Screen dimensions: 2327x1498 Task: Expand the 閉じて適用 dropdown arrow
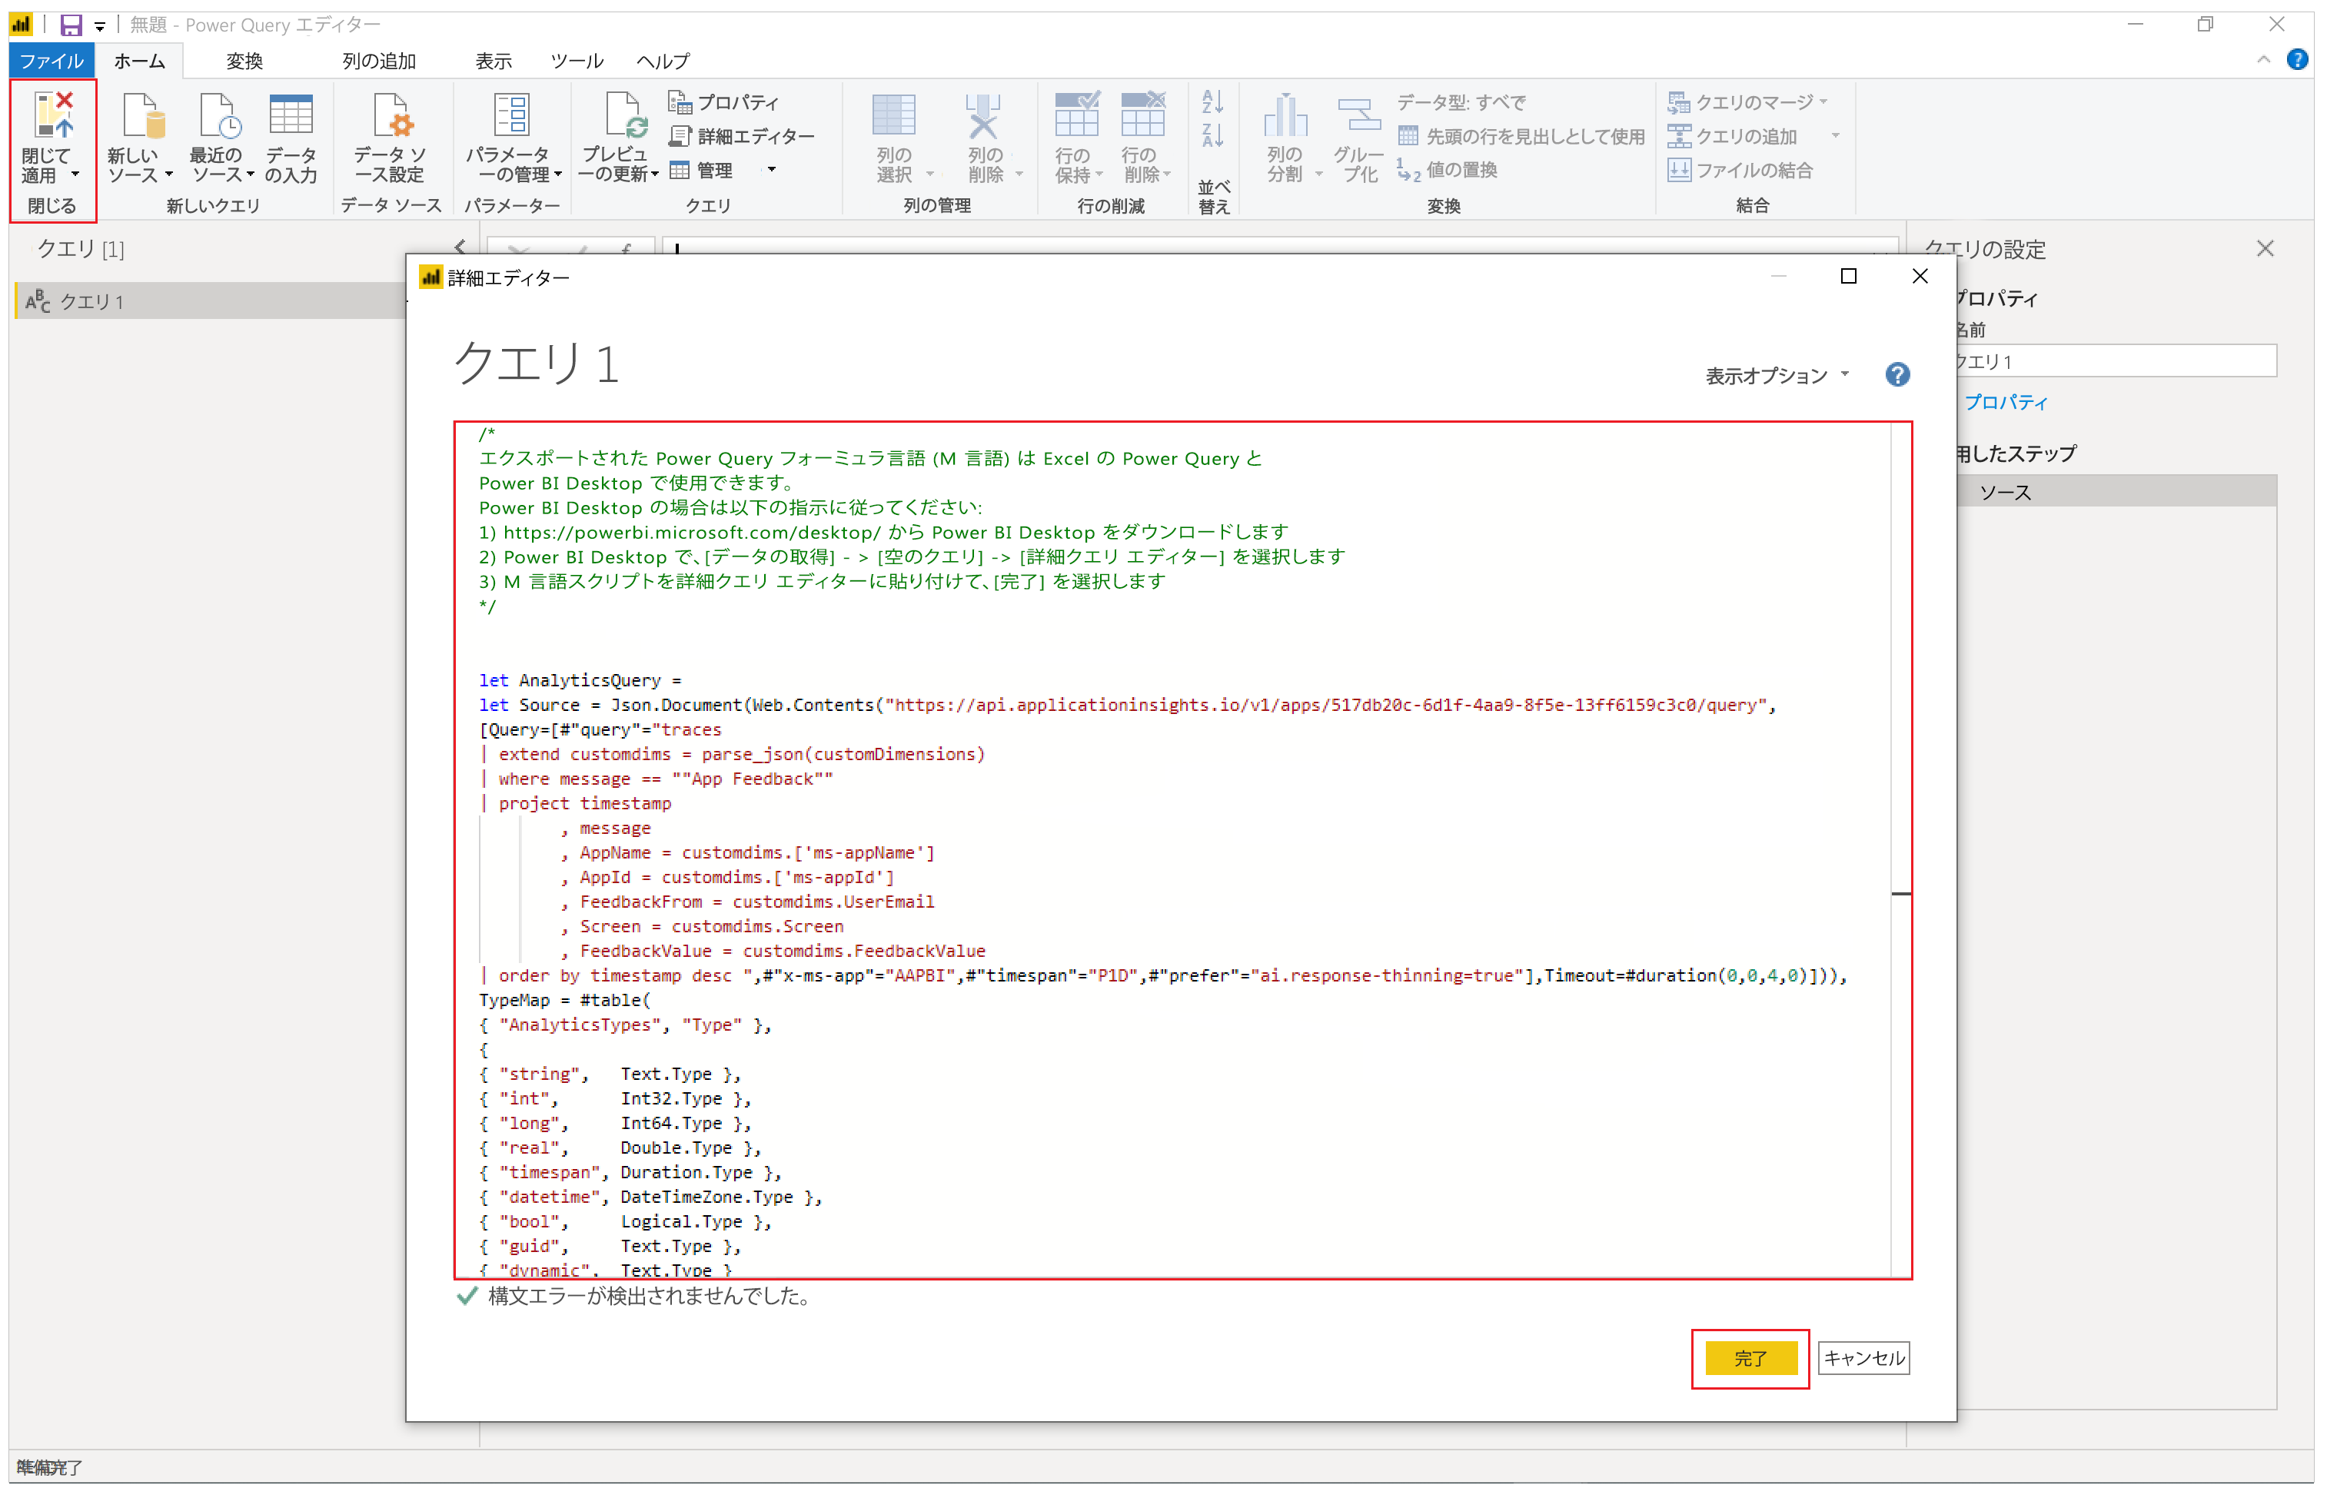point(75,175)
